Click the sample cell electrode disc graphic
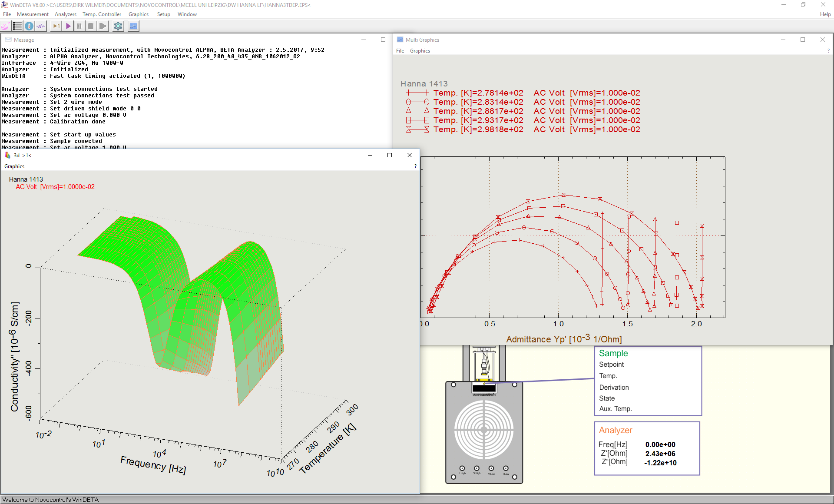This screenshot has width=834, height=504. click(x=484, y=430)
